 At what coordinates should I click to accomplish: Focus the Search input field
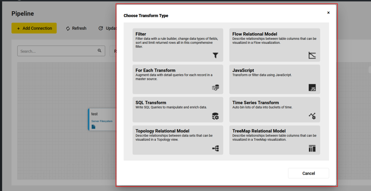pyautogui.click(x=57, y=51)
